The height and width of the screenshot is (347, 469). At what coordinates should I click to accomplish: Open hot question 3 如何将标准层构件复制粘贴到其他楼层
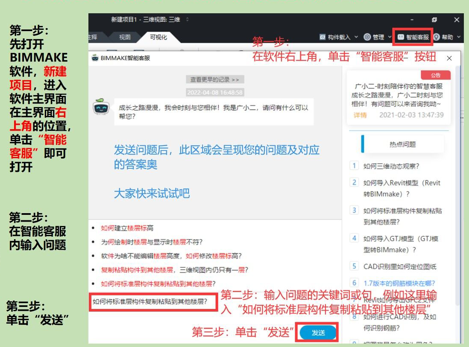coord(402,216)
